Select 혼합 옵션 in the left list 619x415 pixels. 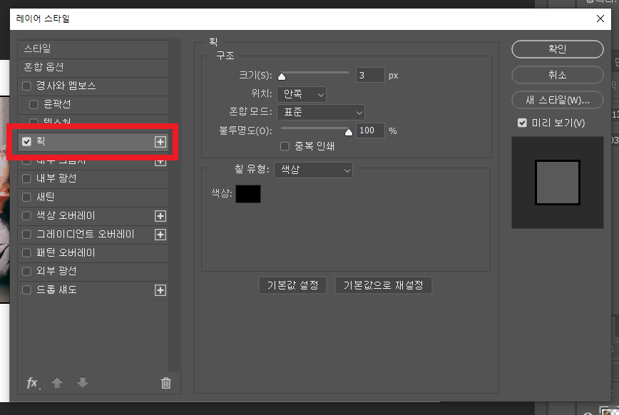click(x=44, y=67)
